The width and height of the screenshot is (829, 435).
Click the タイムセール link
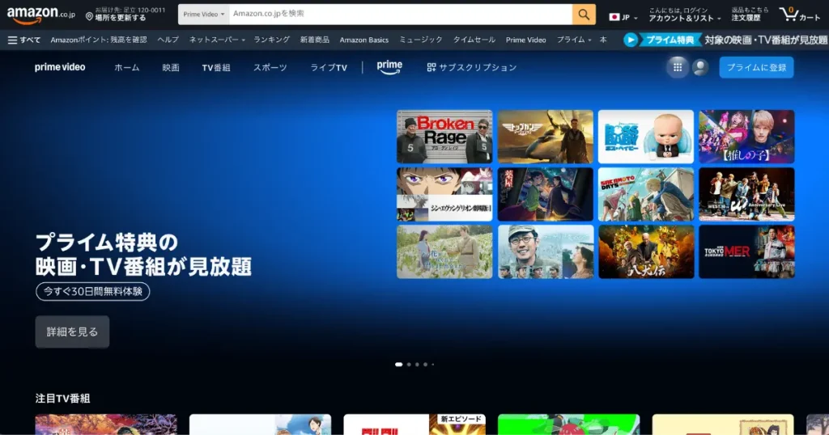(x=474, y=40)
